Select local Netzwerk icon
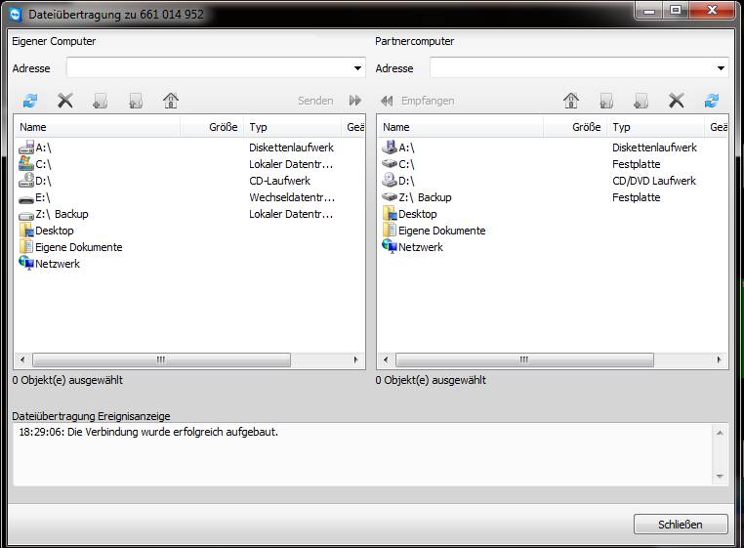This screenshot has width=744, height=548. (x=26, y=263)
